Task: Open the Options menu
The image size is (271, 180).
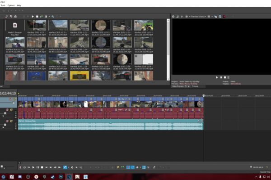Action: click(11, 5)
